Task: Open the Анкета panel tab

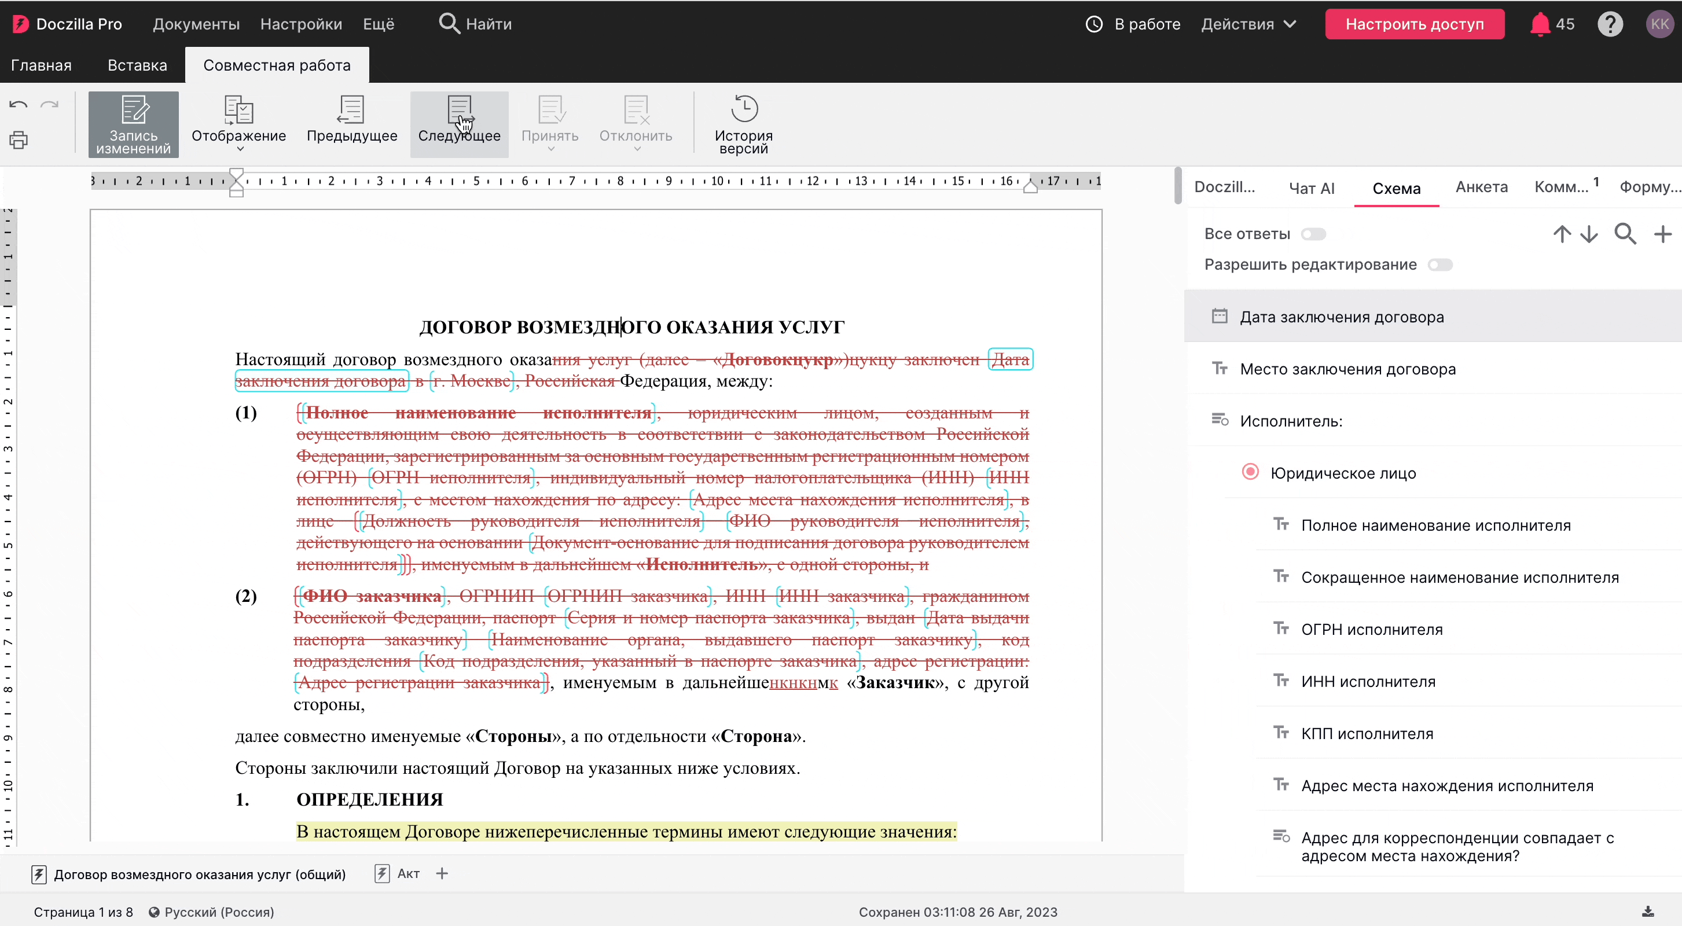Action: tap(1481, 188)
